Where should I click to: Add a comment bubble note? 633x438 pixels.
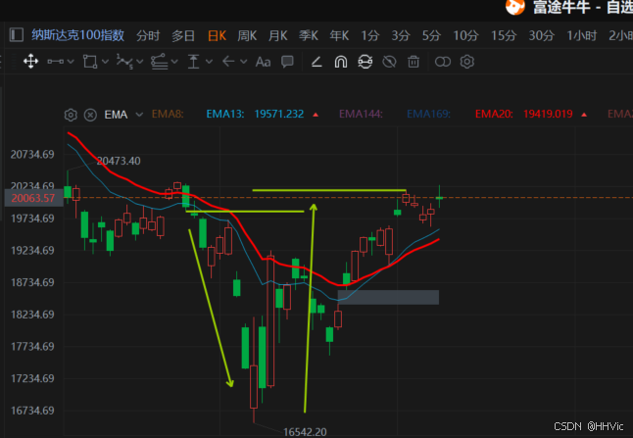point(287,62)
